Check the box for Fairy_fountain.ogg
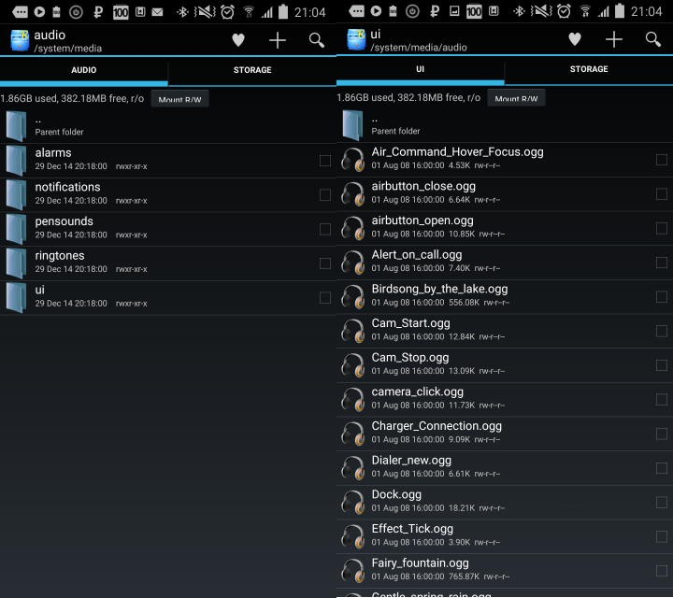 click(x=662, y=571)
